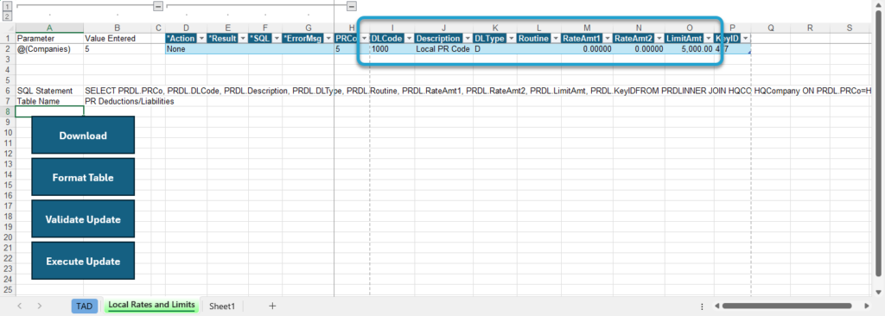Select column B header
This screenshot has width=885, height=316.
point(117,28)
